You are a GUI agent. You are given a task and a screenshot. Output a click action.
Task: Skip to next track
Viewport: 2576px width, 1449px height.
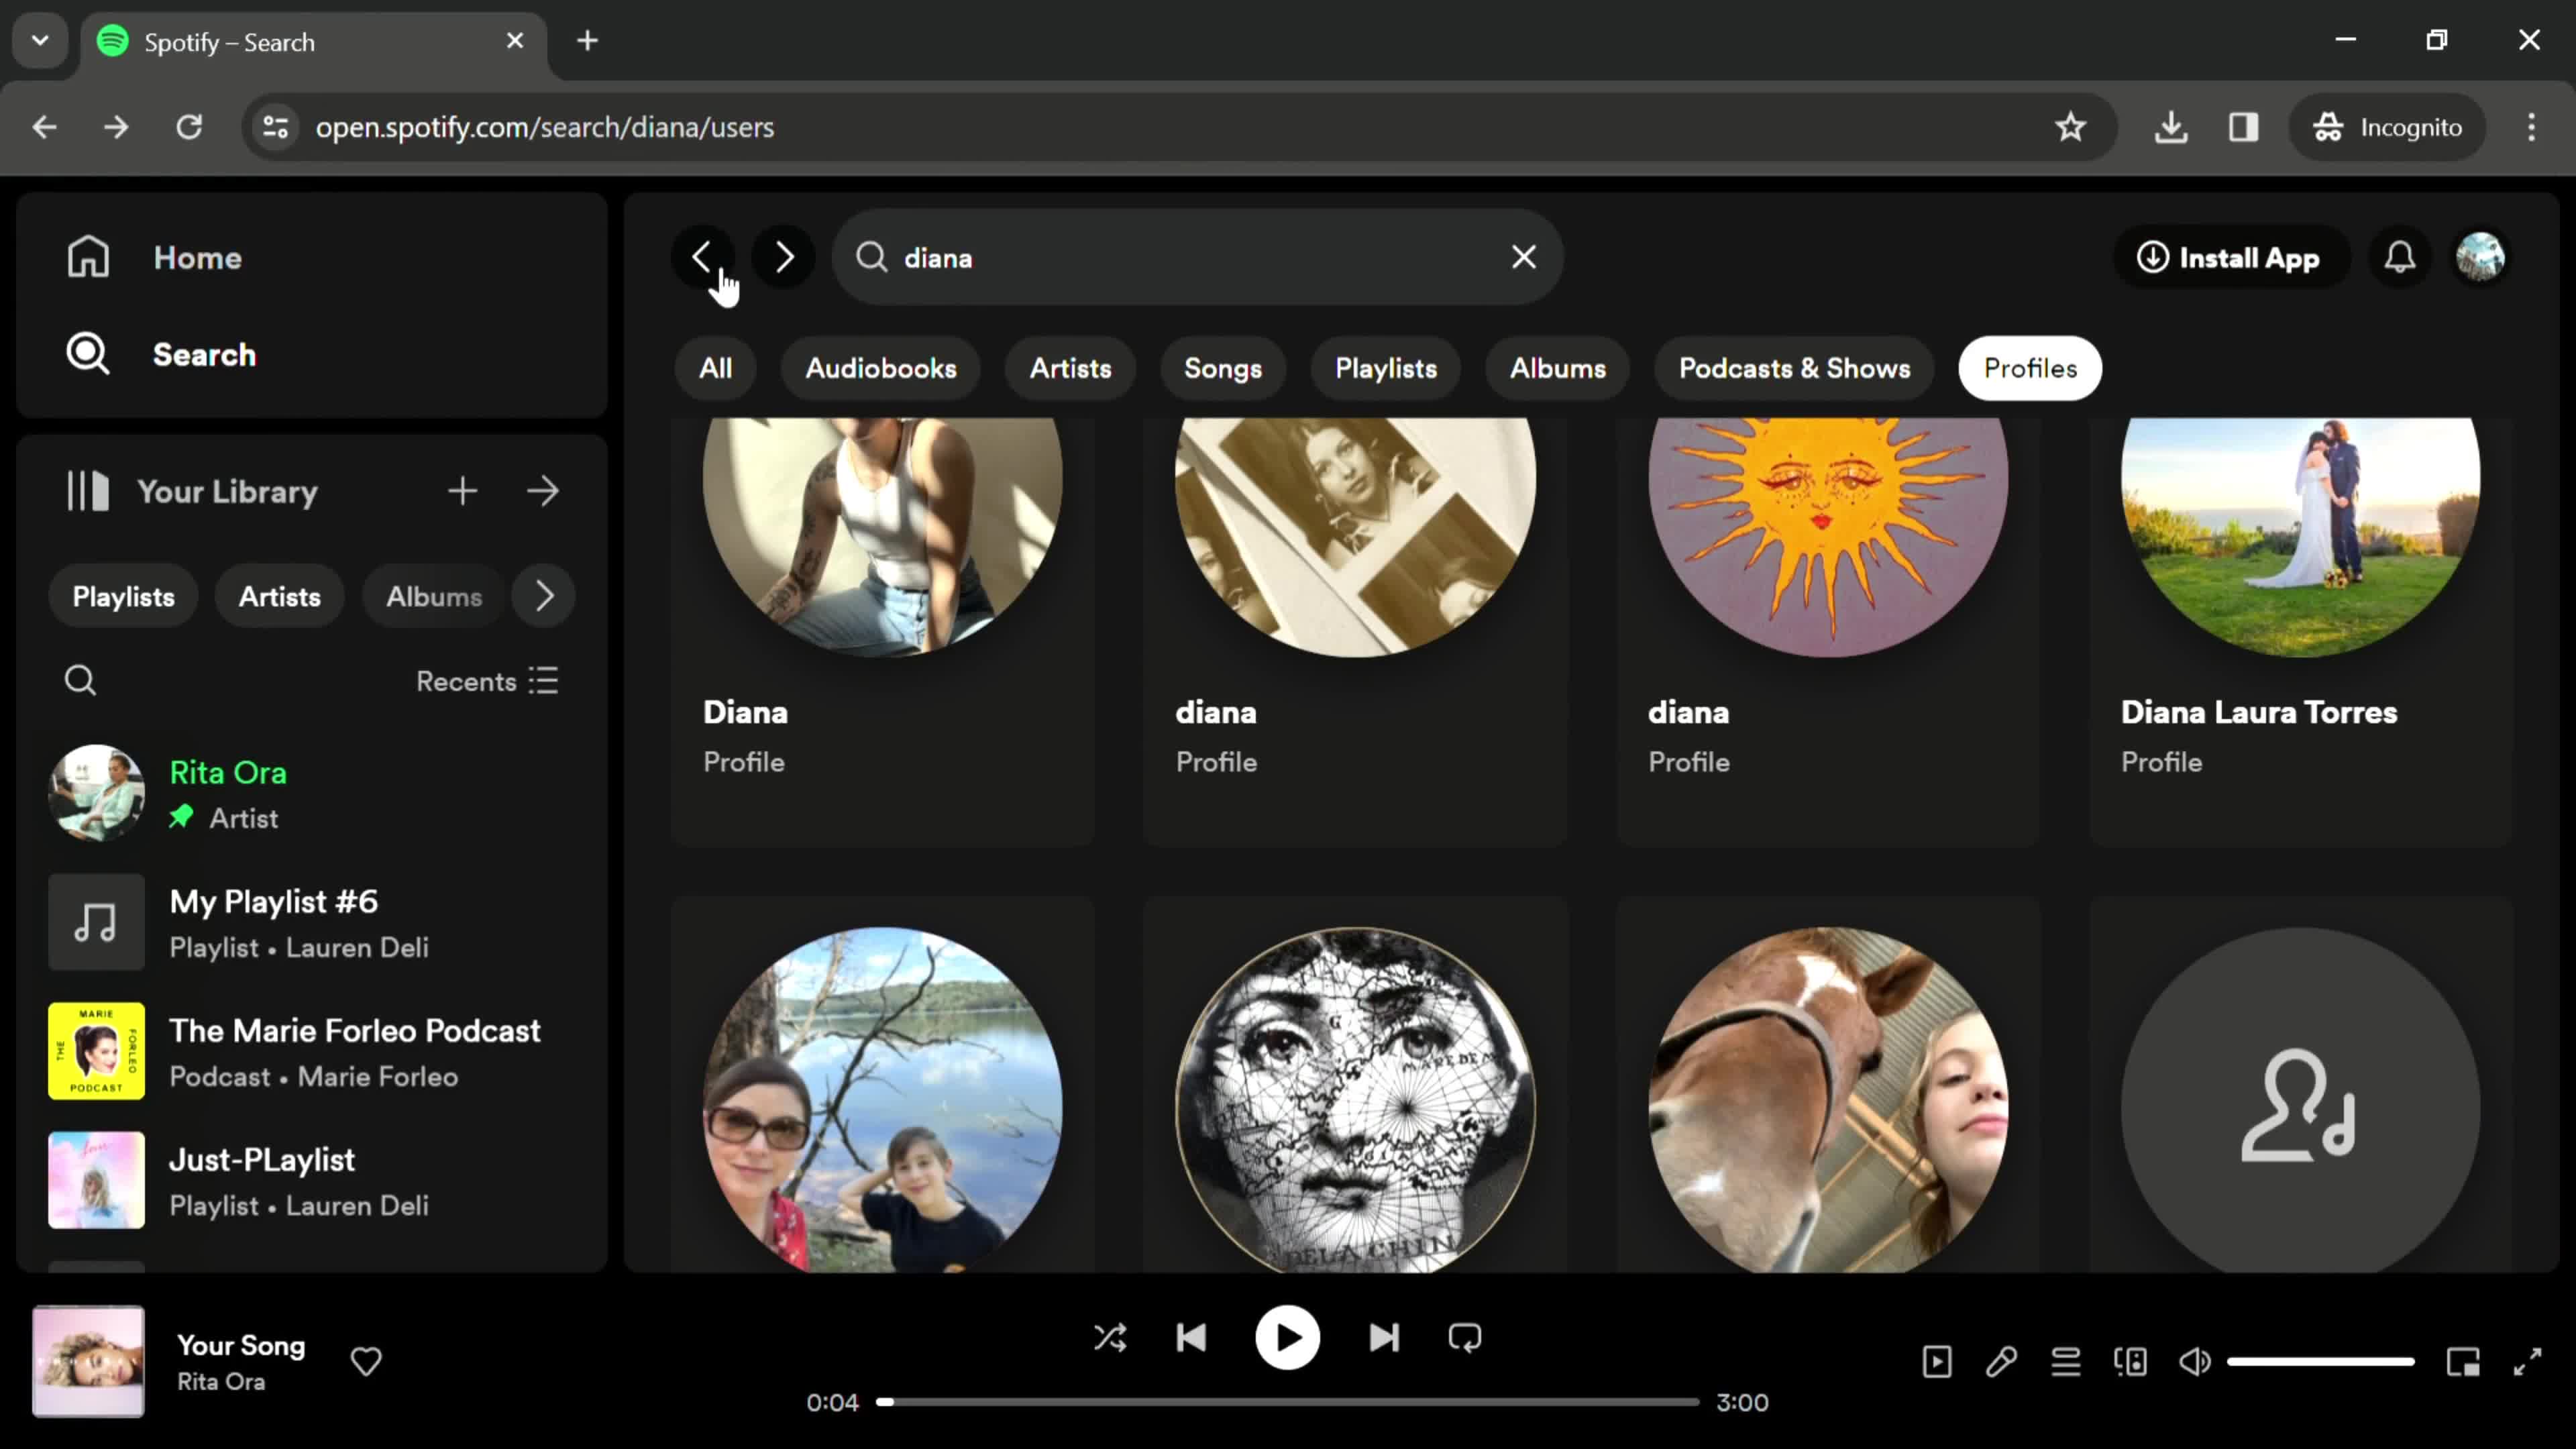tap(1384, 1338)
